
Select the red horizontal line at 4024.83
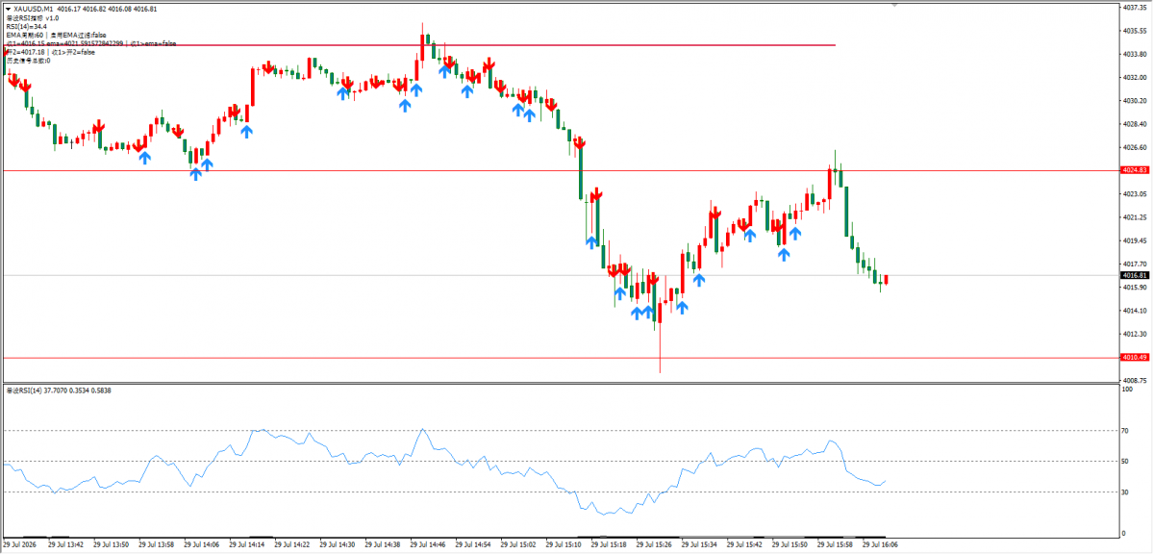pos(561,170)
